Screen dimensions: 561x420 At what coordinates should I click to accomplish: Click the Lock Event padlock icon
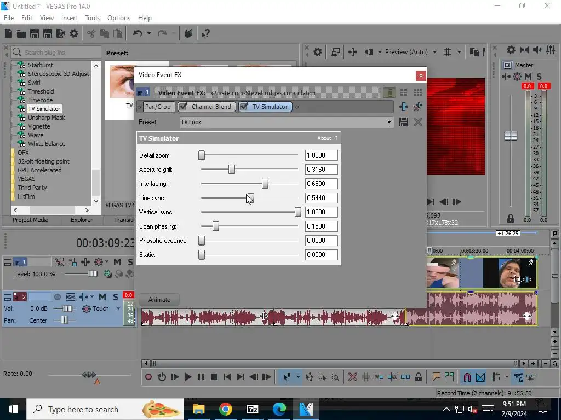click(x=418, y=377)
